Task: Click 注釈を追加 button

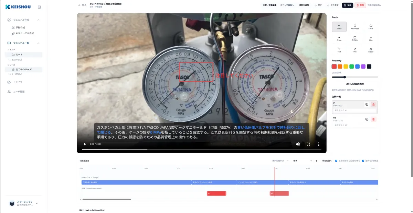Action: (304, 5)
